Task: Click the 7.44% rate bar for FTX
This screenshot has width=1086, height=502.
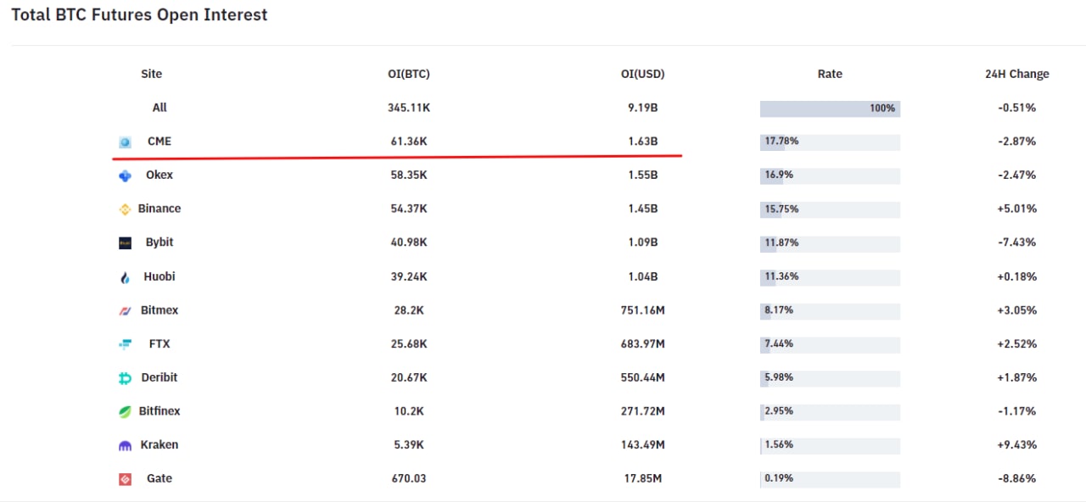Action: pyautogui.click(x=830, y=344)
